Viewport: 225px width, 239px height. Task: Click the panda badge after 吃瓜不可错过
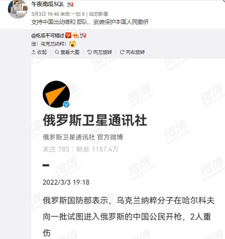click(83, 35)
